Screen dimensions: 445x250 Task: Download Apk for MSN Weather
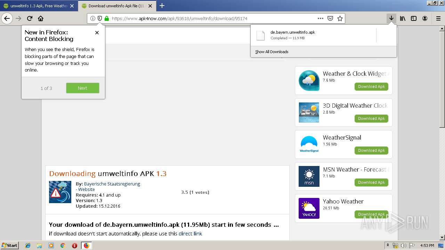point(371,182)
